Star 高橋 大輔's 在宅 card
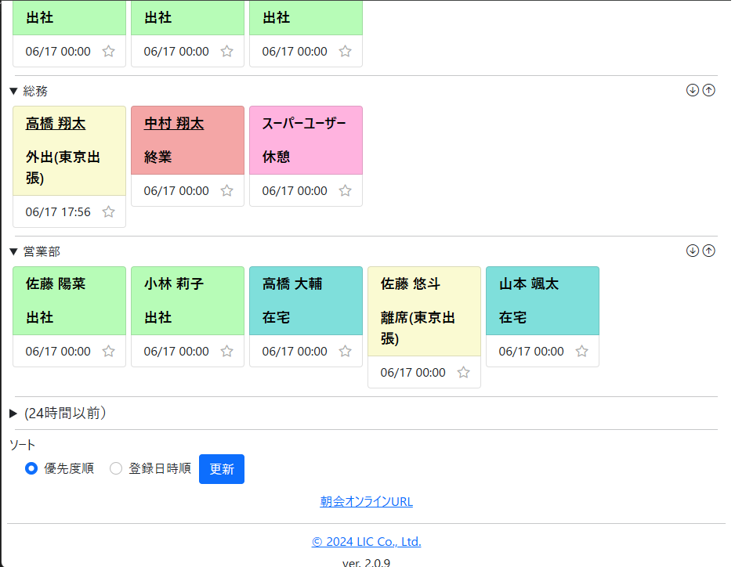735x567 pixels. (x=345, y=351)
